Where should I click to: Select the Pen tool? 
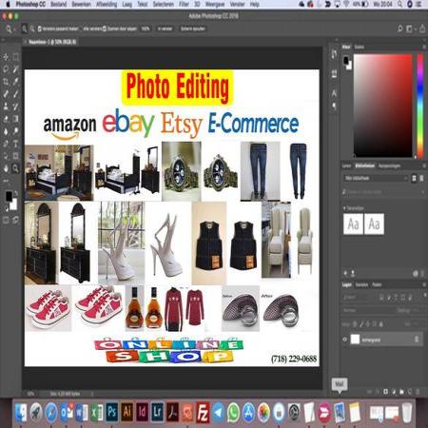pyautogui.click(x=6, y=144)
